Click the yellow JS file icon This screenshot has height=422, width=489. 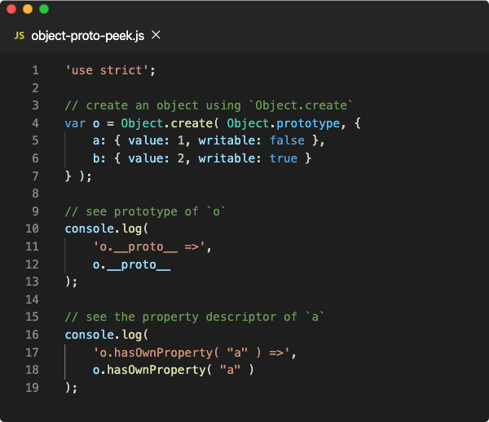pyautogui.click(x=20, y=36)
